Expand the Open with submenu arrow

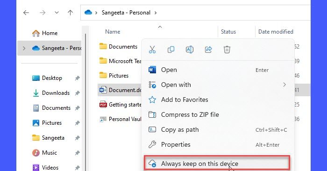(x=284, y=85)
